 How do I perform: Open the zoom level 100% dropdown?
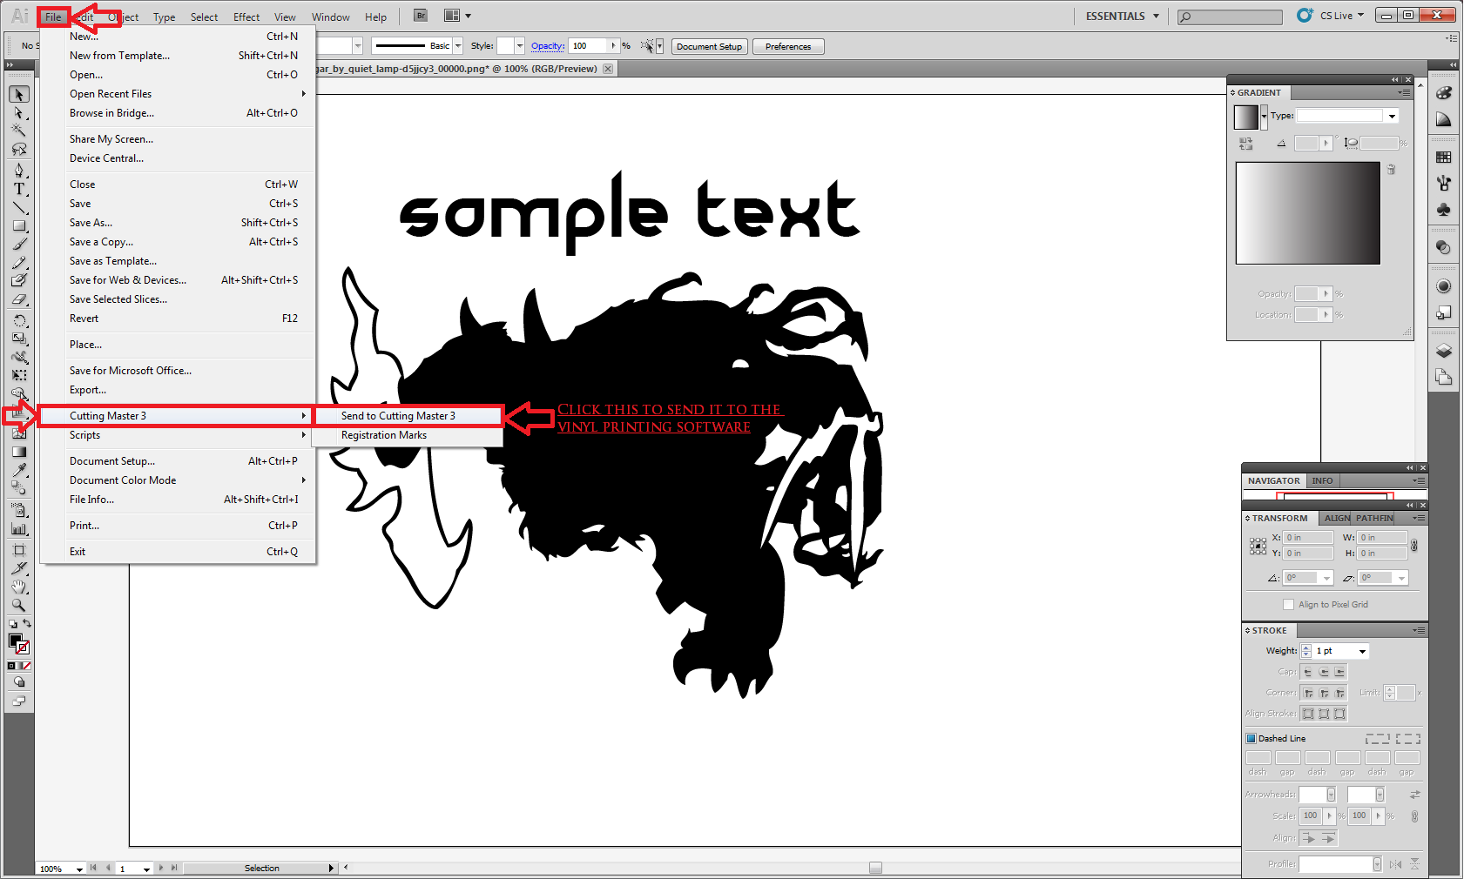click(79, 869)
